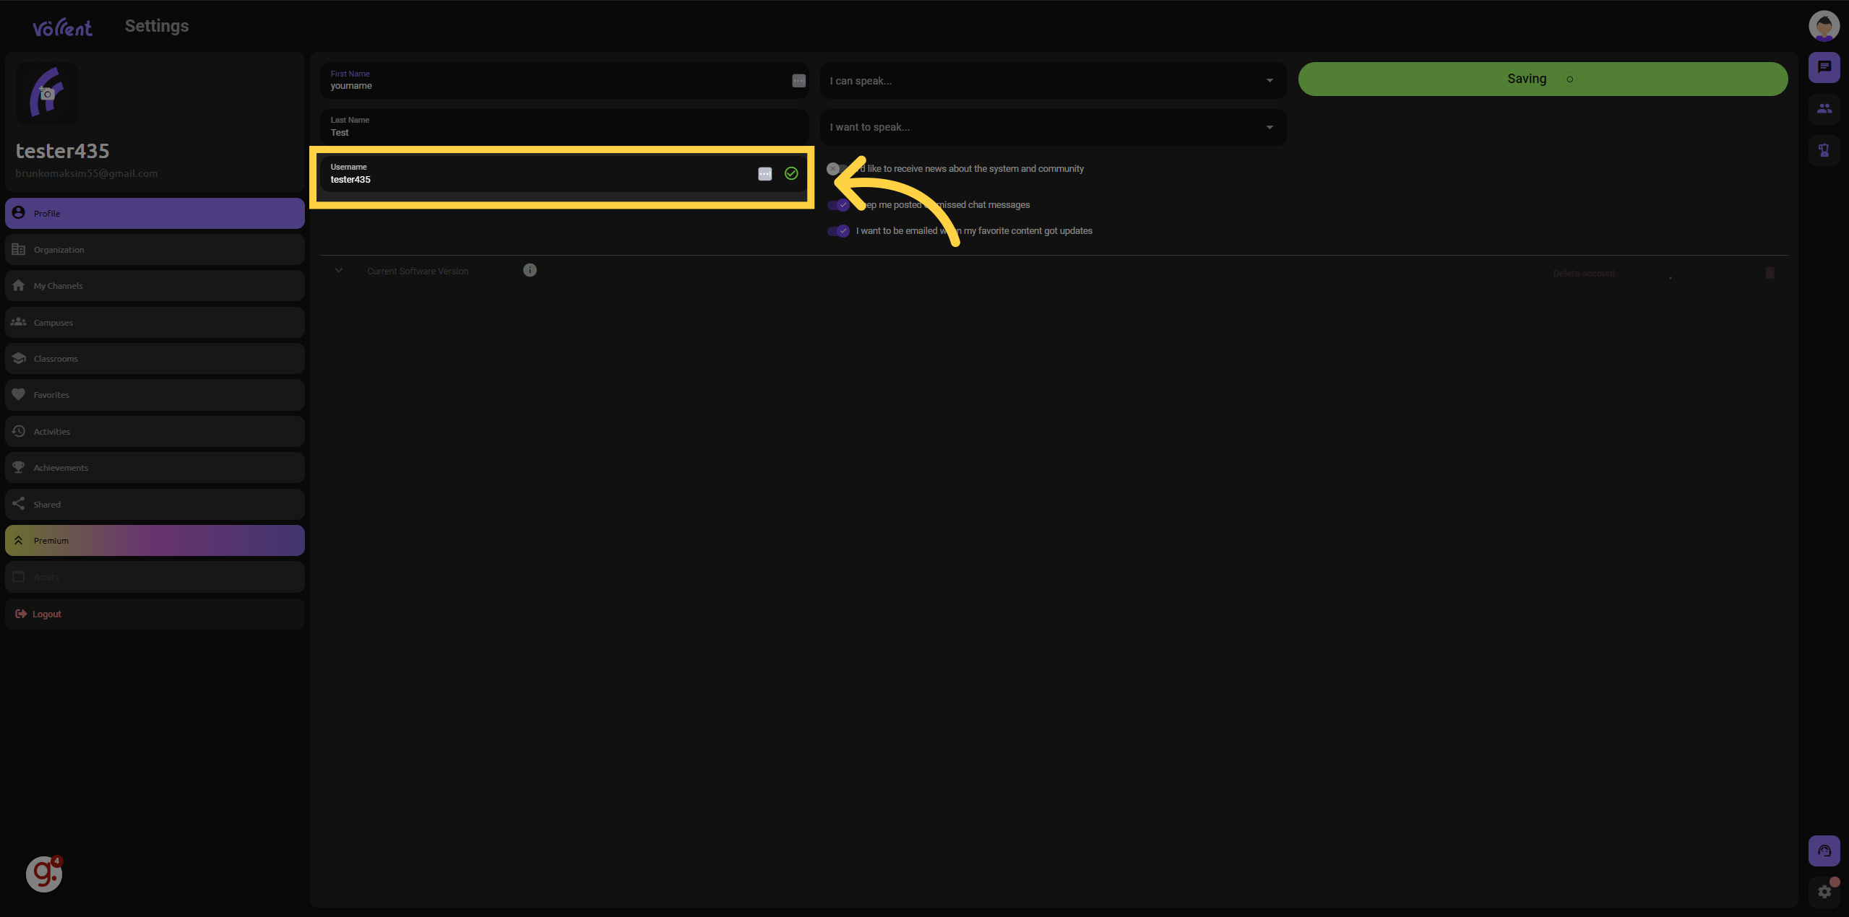Image resolution: width=1849 pixels, height=917 pixels.
Task: Navigate to My Channels section
Action: pyautogui.click(x=155, y=285)
